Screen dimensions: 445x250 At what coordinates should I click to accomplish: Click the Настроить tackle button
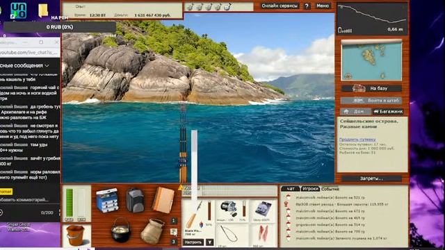point(193,242)
